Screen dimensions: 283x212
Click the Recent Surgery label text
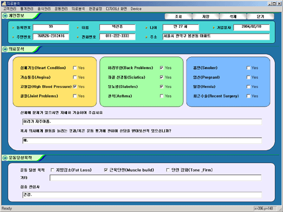pos(216,96)
